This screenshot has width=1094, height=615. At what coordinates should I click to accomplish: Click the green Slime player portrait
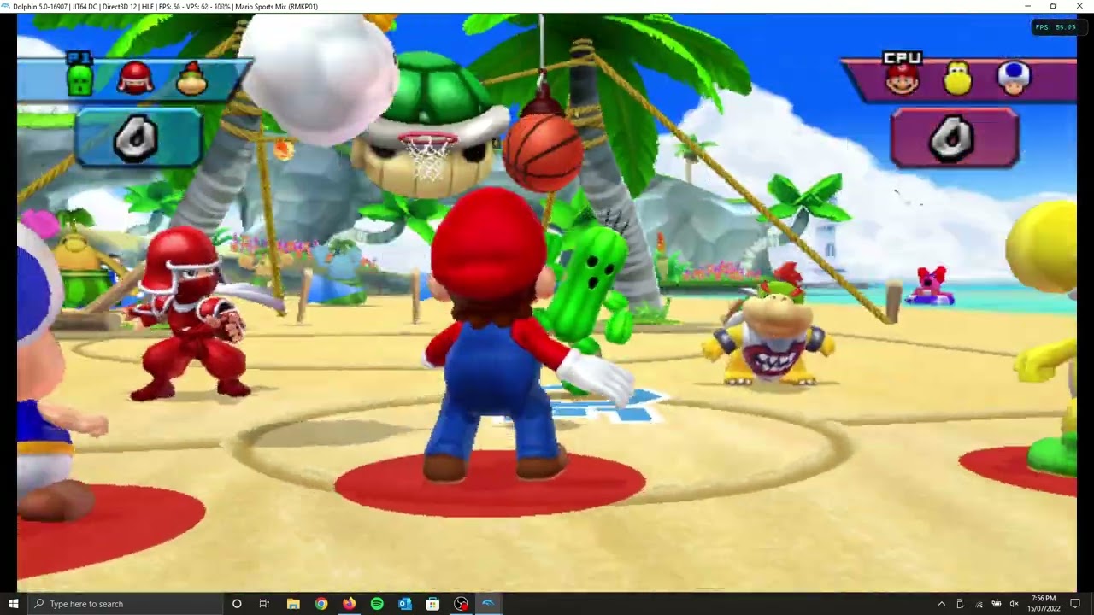click(x=79, y=79)
